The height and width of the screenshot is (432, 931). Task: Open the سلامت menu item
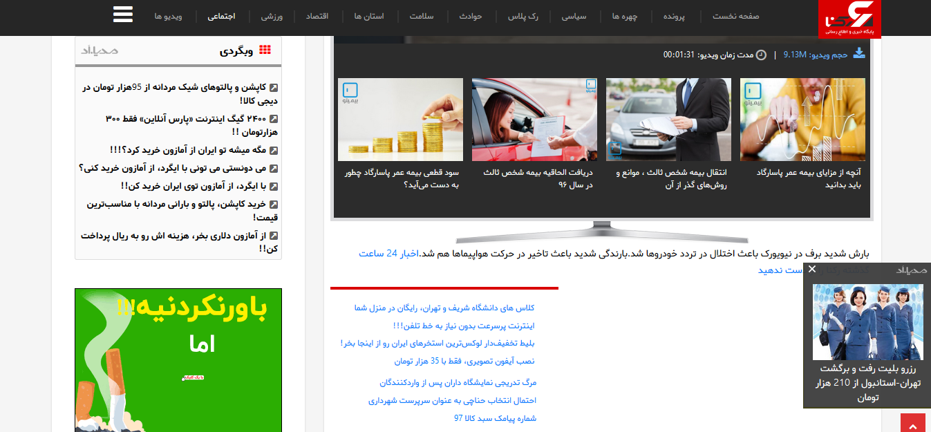(421, 16)
